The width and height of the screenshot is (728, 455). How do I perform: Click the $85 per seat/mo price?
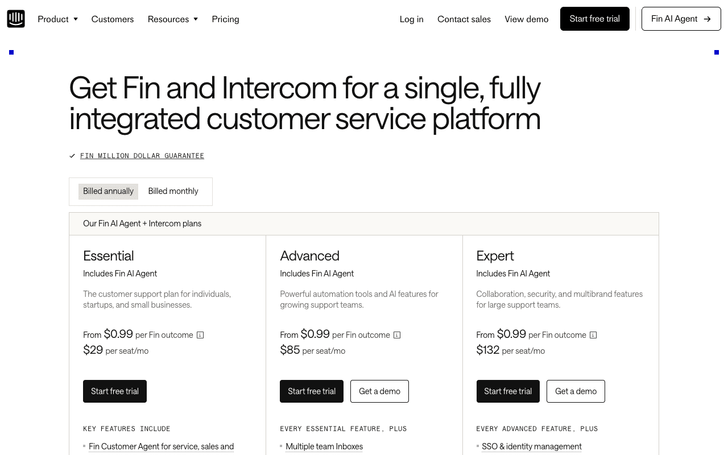pyautogui.click(x=313, y=350)
